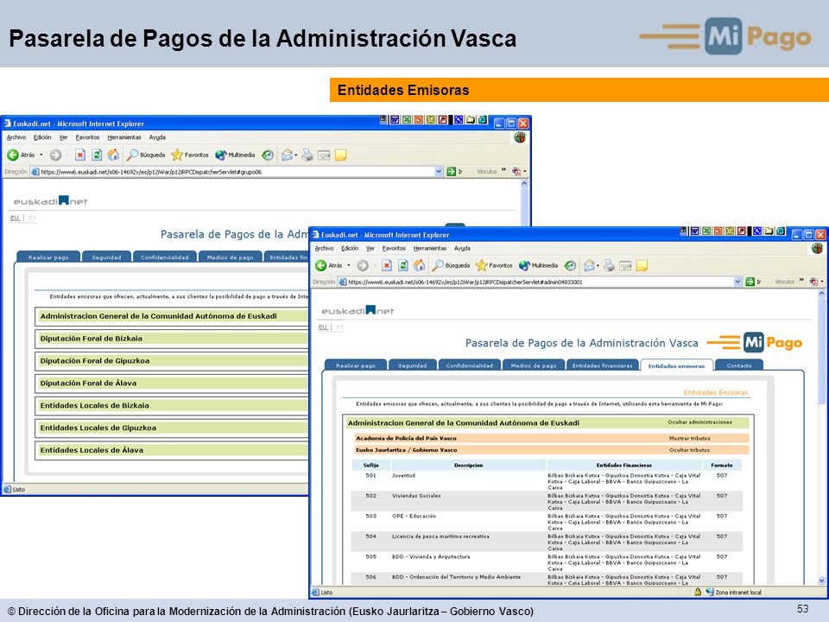Go to home page in the back window

point(113,155)
